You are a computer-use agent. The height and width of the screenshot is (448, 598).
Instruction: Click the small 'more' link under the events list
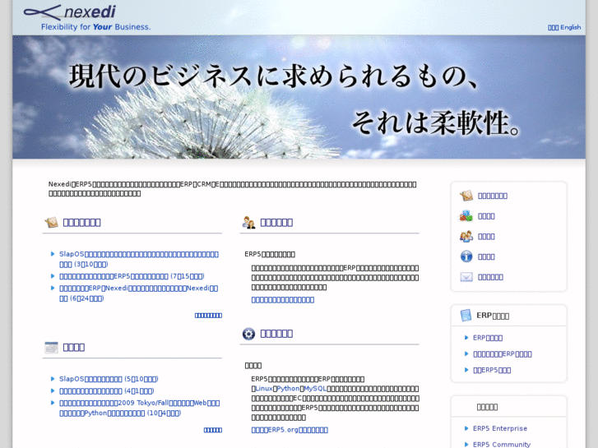tap(213, 430)
